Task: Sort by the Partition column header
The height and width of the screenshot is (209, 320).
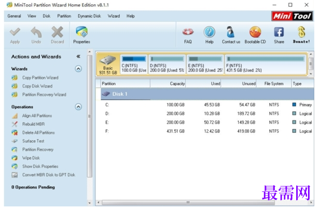Action: point(126,84)
